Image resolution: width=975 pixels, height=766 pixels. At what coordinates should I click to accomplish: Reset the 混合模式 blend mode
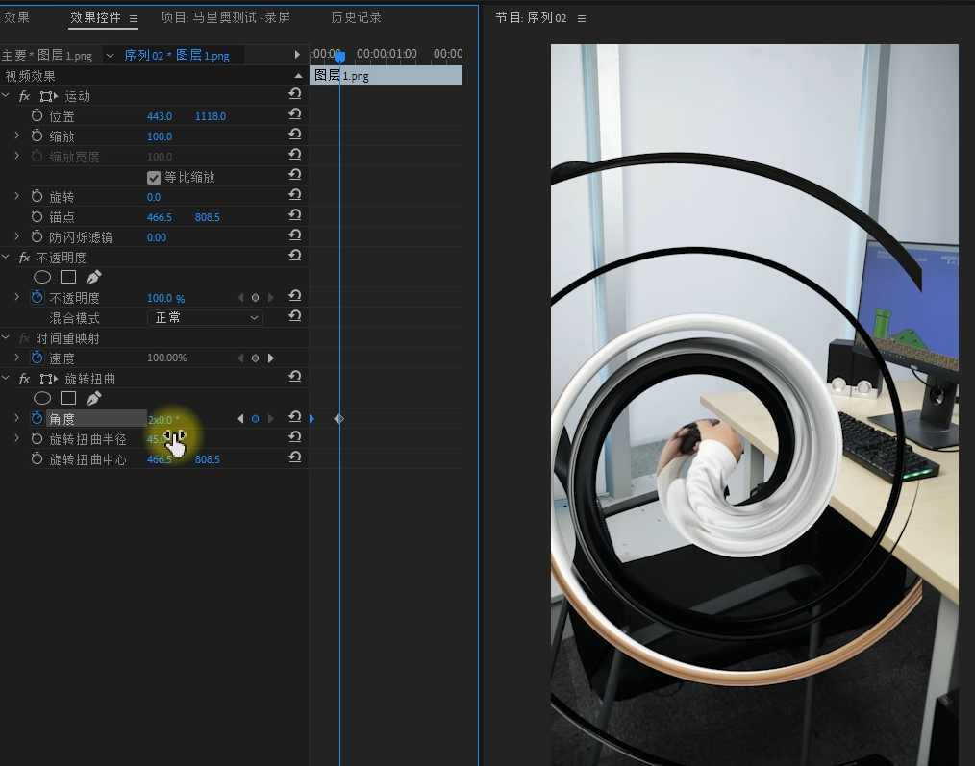click(x=295, y=316)
